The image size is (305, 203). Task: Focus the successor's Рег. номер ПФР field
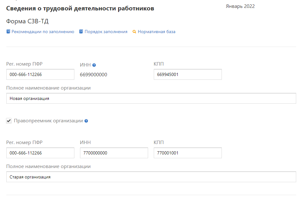[40, 153]
